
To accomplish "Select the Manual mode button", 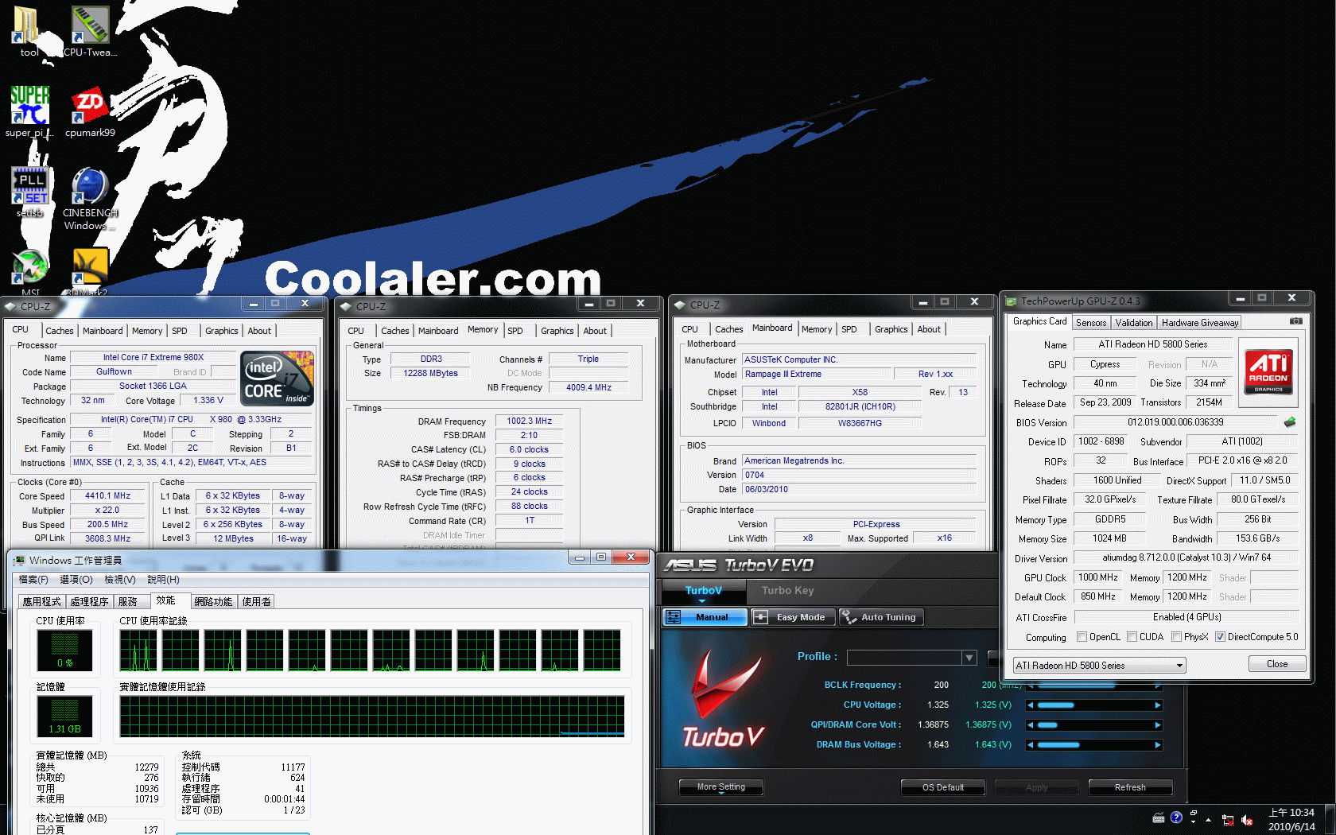I will click(x=705, y=617).
